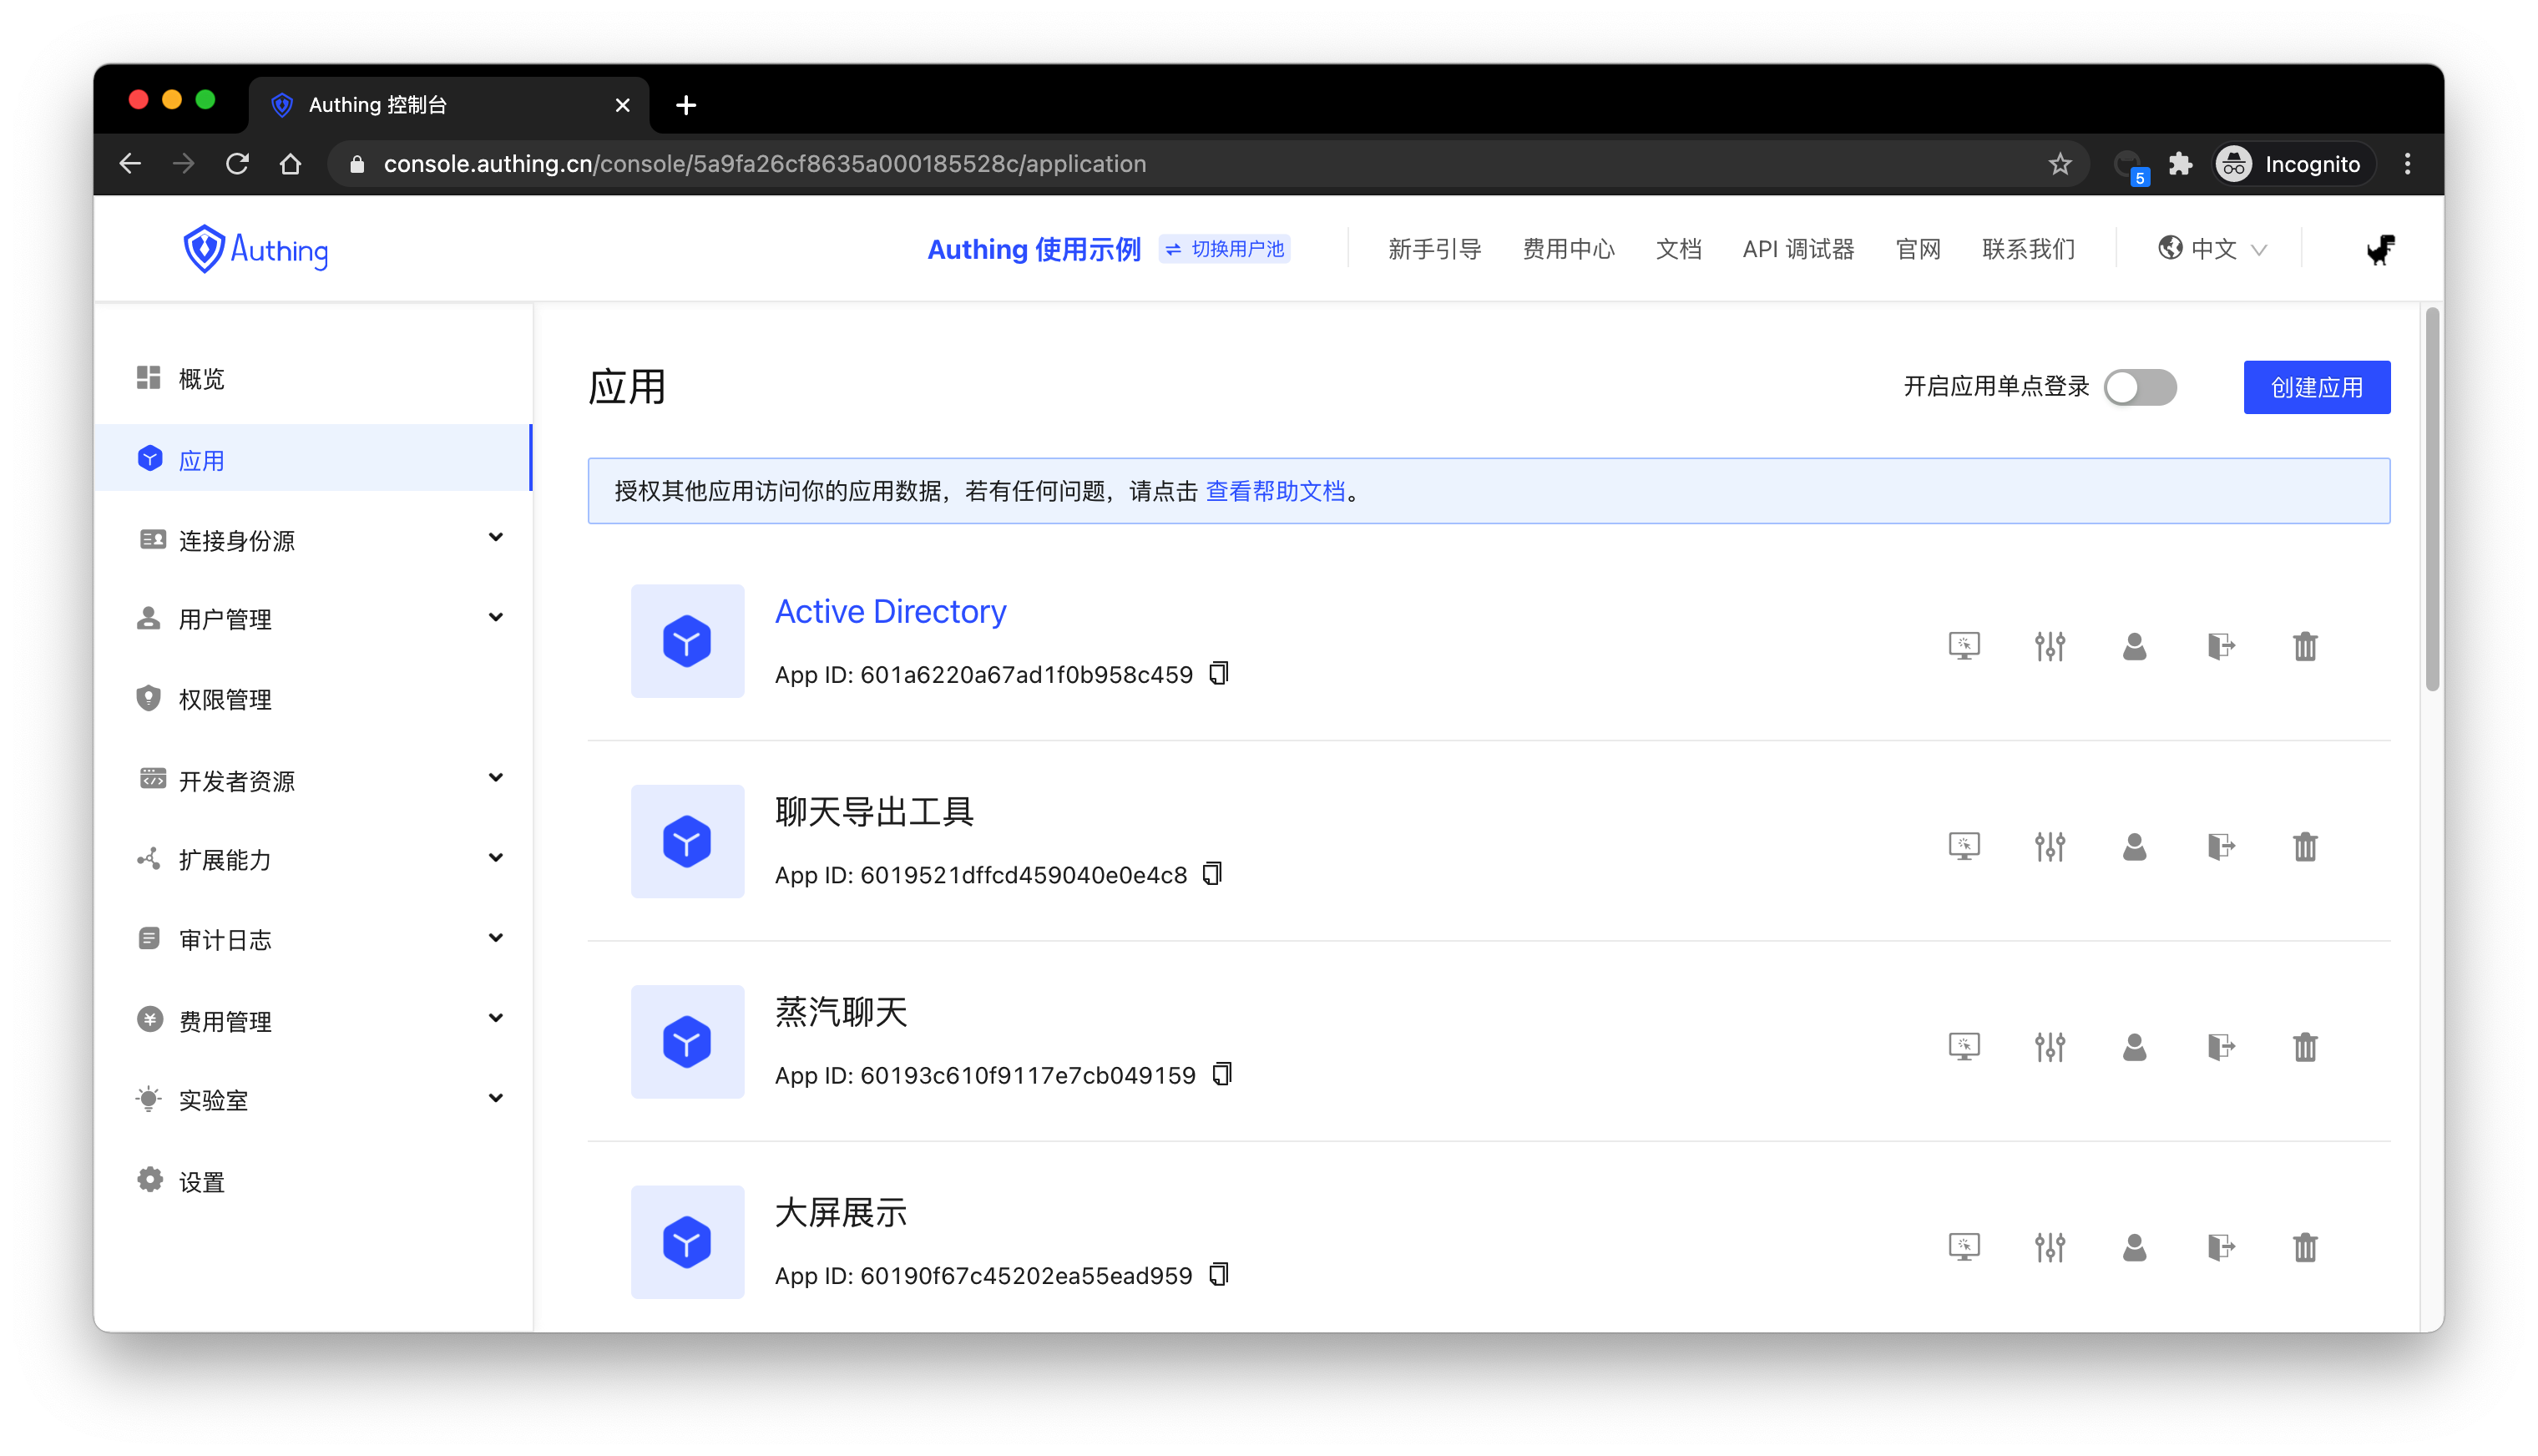Screen dimensions: 2538x1456
Task: Open 联系我们 link in header
Action: (2027, 249)
